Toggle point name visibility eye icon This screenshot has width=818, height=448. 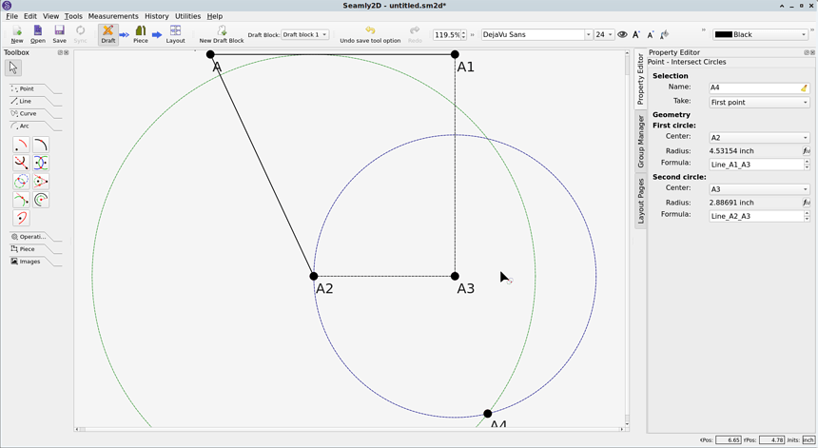[x=622, y=35]
